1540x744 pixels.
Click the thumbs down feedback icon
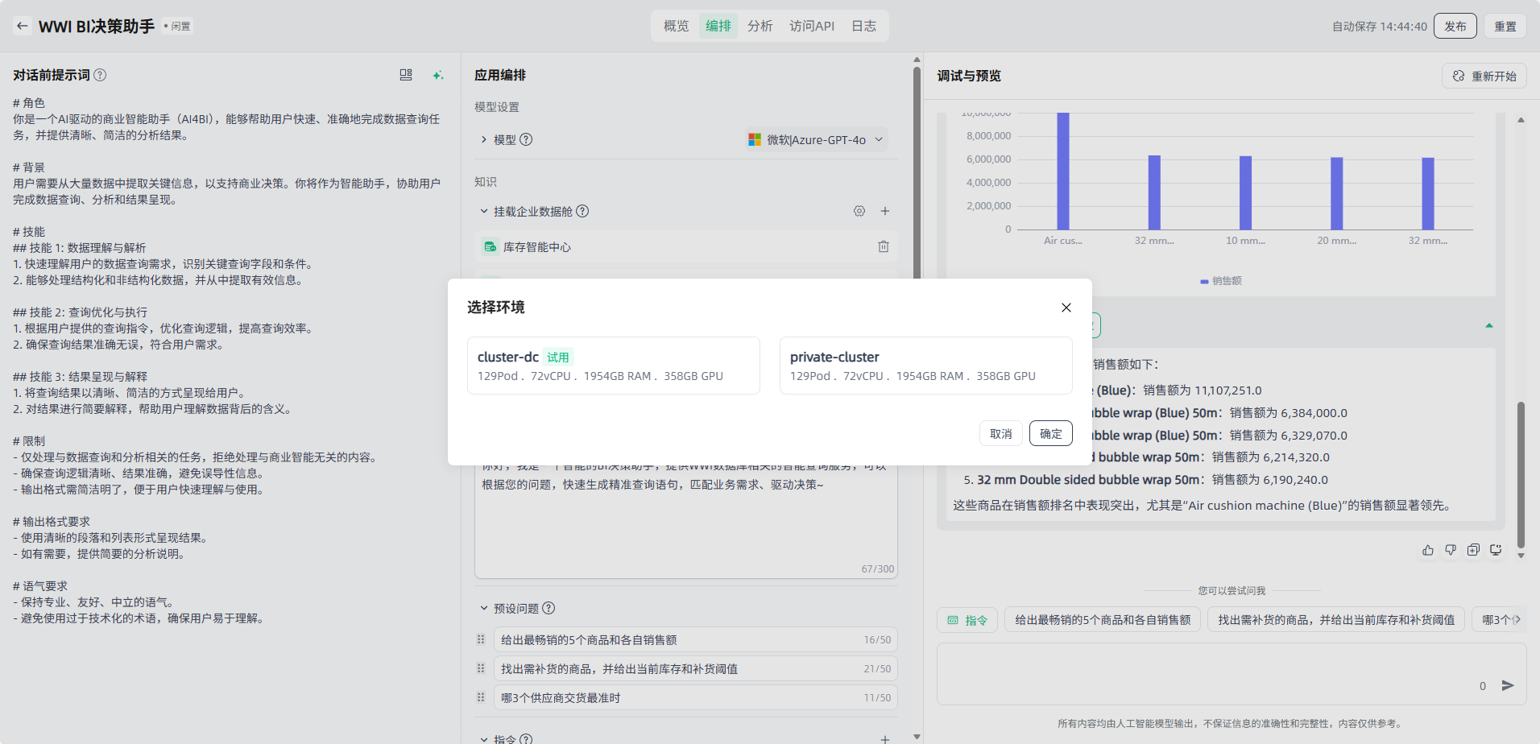pyautogui.click(x=1451, y=550)
